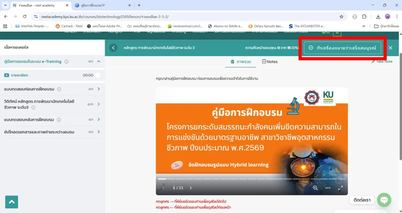
Task: Click the Take Note link
Action: [x=382, y=61]
